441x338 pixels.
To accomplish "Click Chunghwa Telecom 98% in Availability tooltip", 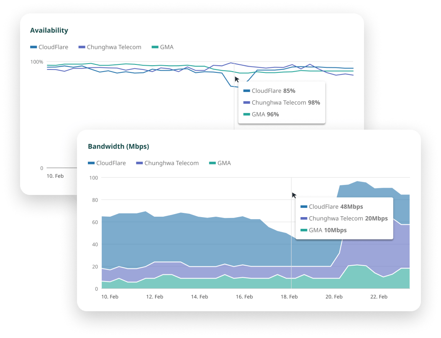I will [x=282, y=102].
